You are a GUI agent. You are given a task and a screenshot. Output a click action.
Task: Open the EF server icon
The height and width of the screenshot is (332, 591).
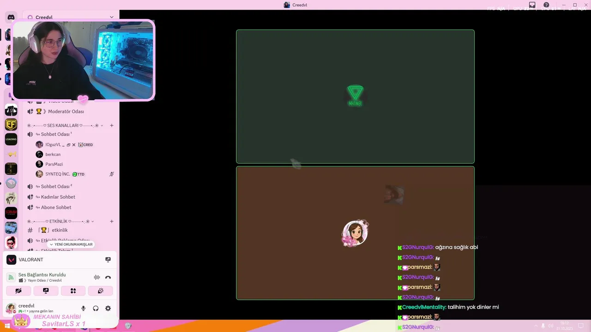pyautogui.click(x=11, y=125)
